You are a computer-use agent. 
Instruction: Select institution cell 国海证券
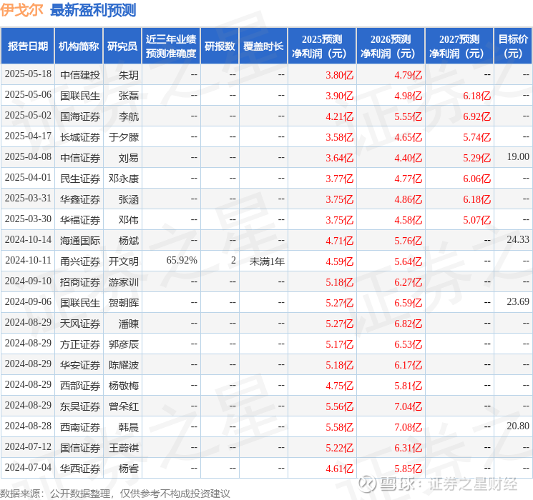point(80,116)
